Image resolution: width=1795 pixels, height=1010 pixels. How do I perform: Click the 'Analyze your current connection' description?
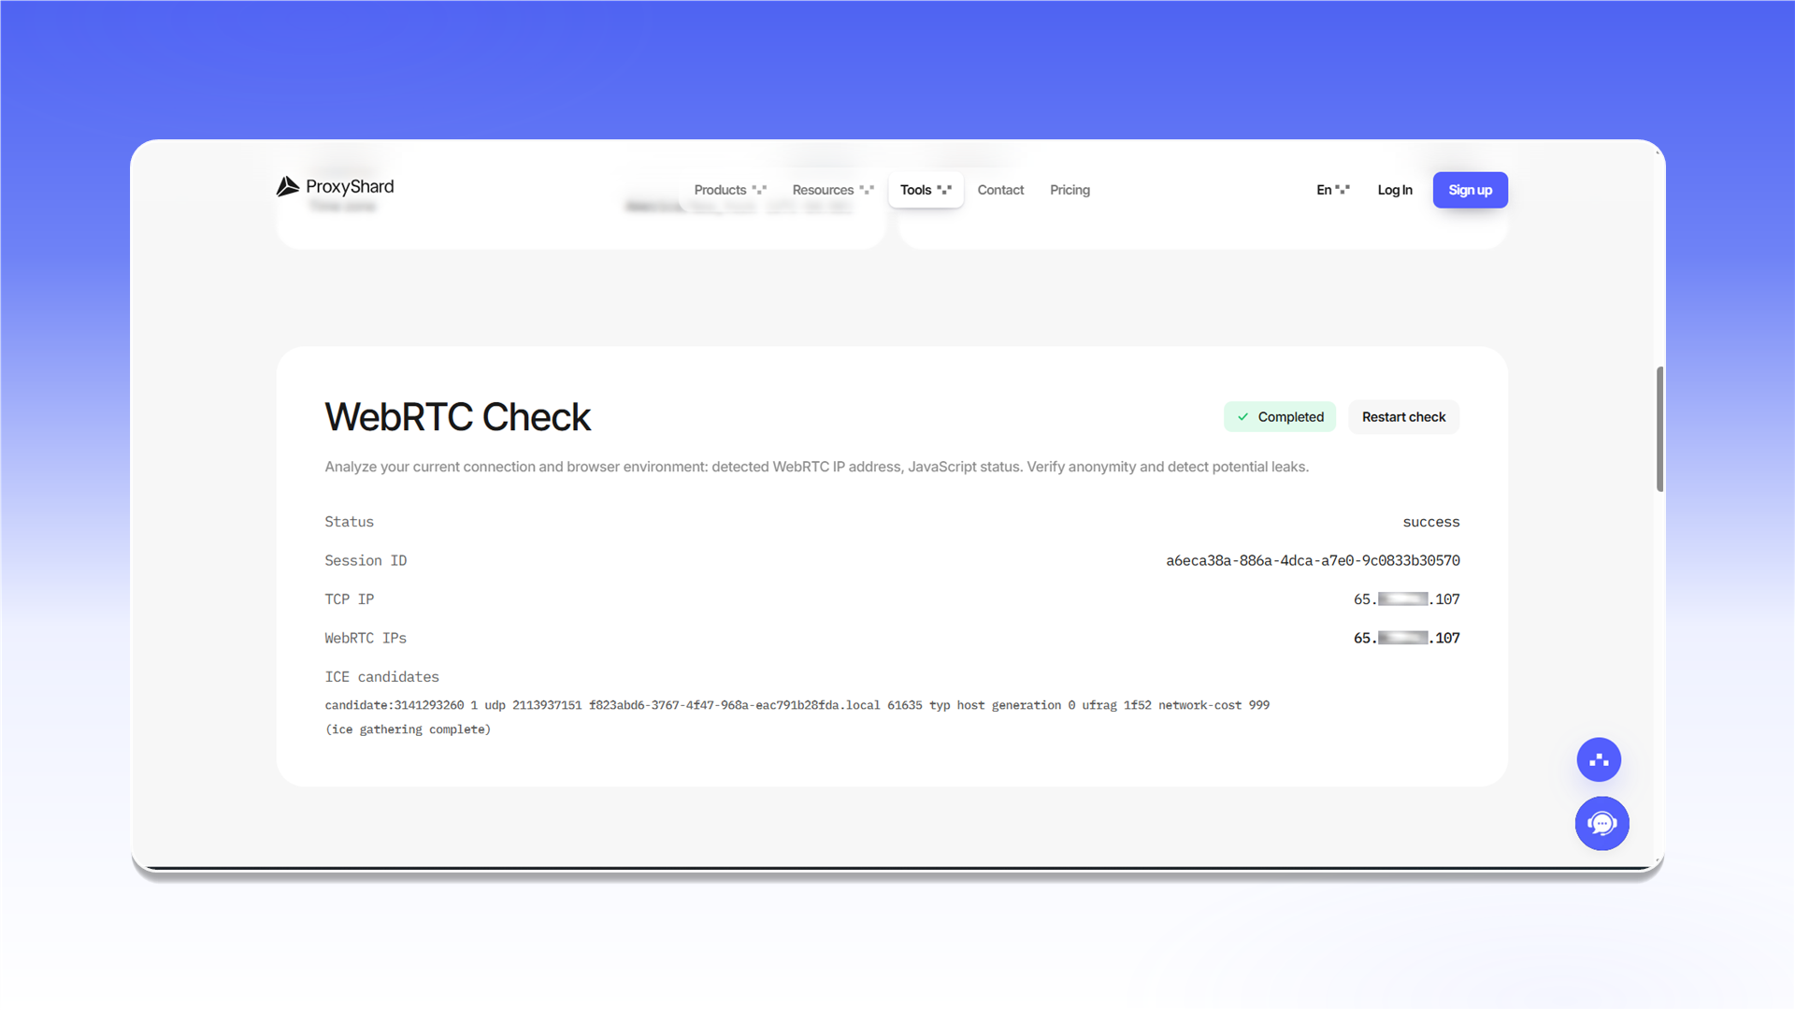tap(816, 467)
